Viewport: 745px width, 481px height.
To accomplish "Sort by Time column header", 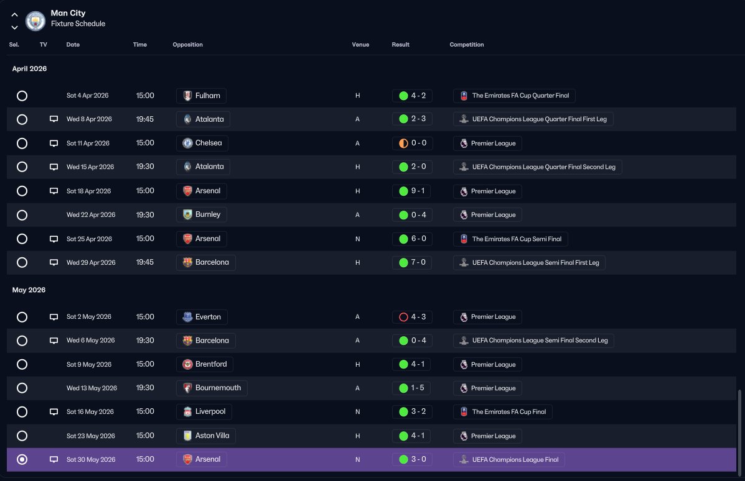I will click(x=139, y=45).
